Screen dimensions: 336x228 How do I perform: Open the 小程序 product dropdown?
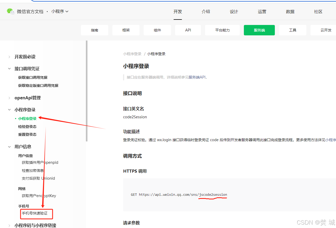tap(60, 11)
